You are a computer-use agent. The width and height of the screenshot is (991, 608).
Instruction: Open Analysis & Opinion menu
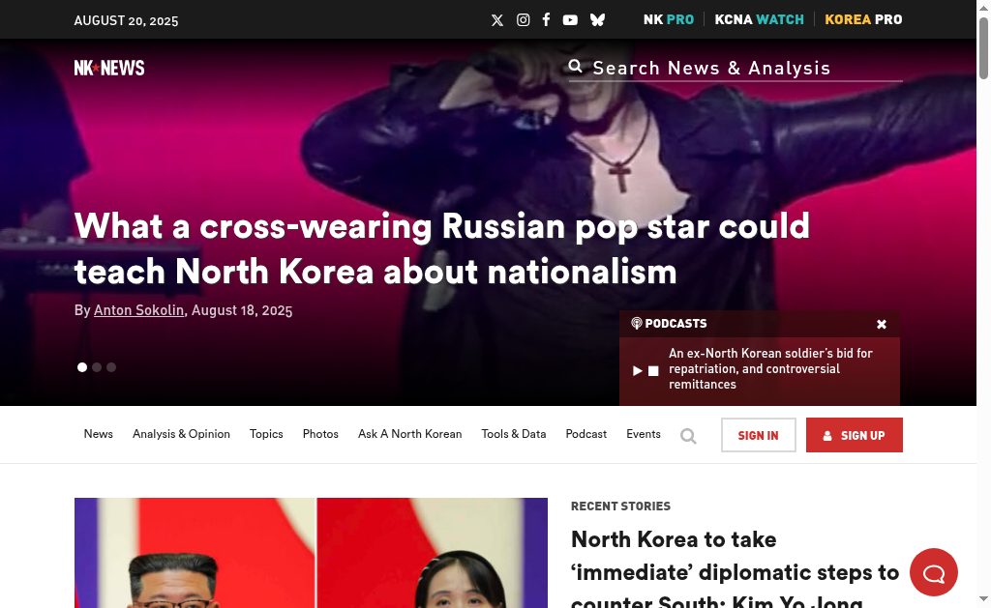(181, 434)
